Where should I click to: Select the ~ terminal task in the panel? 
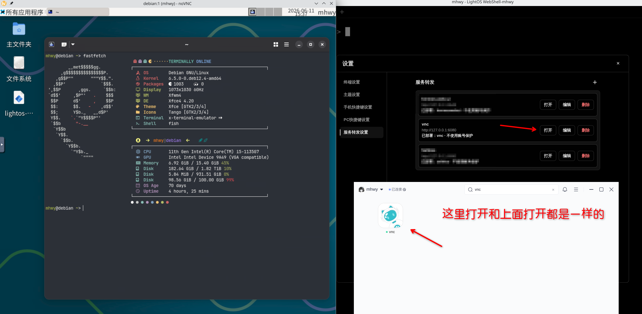78,12
